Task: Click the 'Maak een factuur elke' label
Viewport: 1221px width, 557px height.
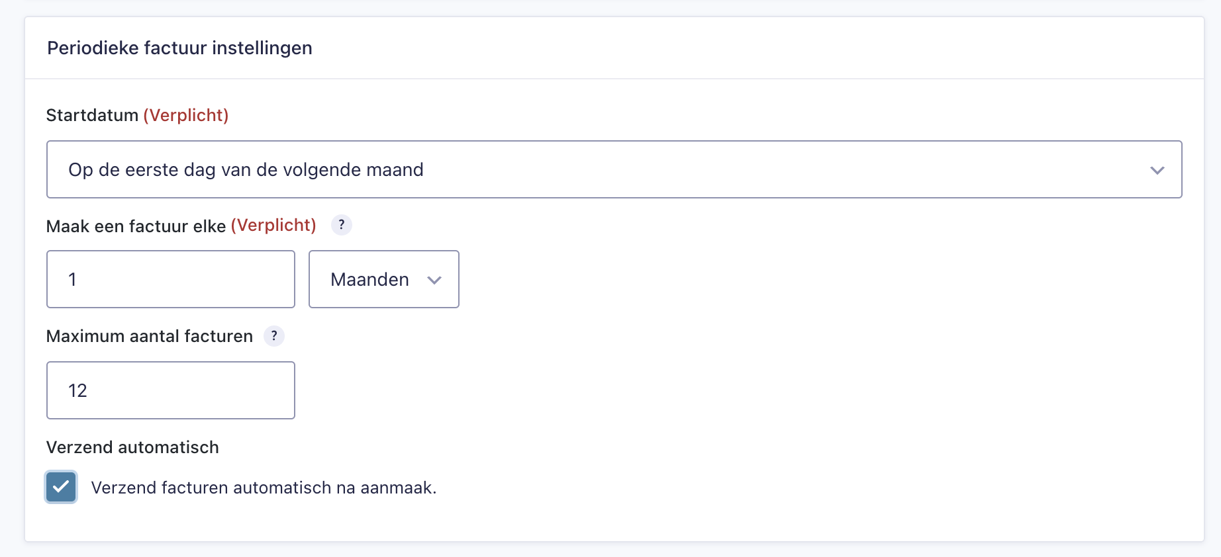Action: tap(136, 226)
